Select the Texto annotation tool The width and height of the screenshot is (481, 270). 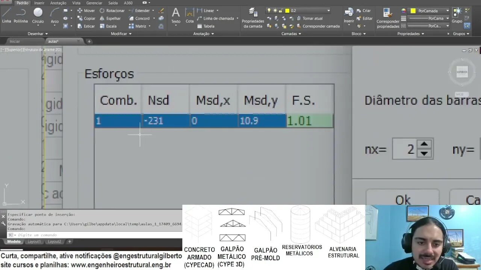(x=176, y=16)
